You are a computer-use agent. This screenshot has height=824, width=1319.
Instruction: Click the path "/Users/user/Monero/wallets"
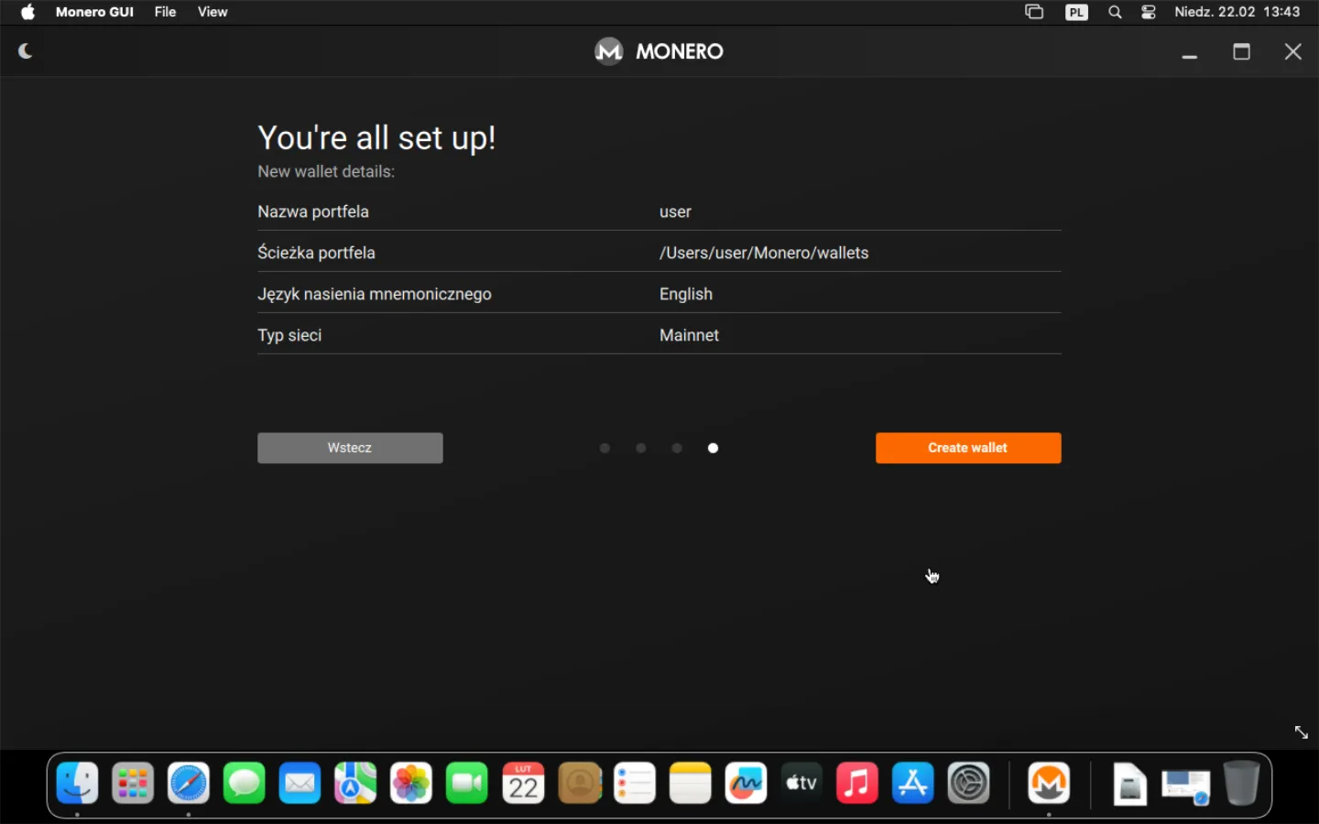[764, 253]
